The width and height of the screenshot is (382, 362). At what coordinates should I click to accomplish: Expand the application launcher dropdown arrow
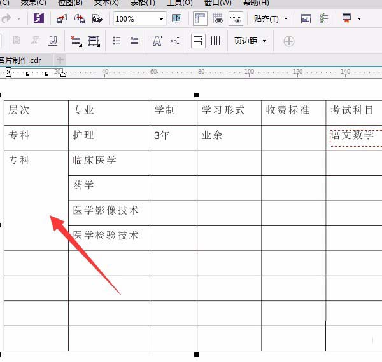[x=359, y=18]
